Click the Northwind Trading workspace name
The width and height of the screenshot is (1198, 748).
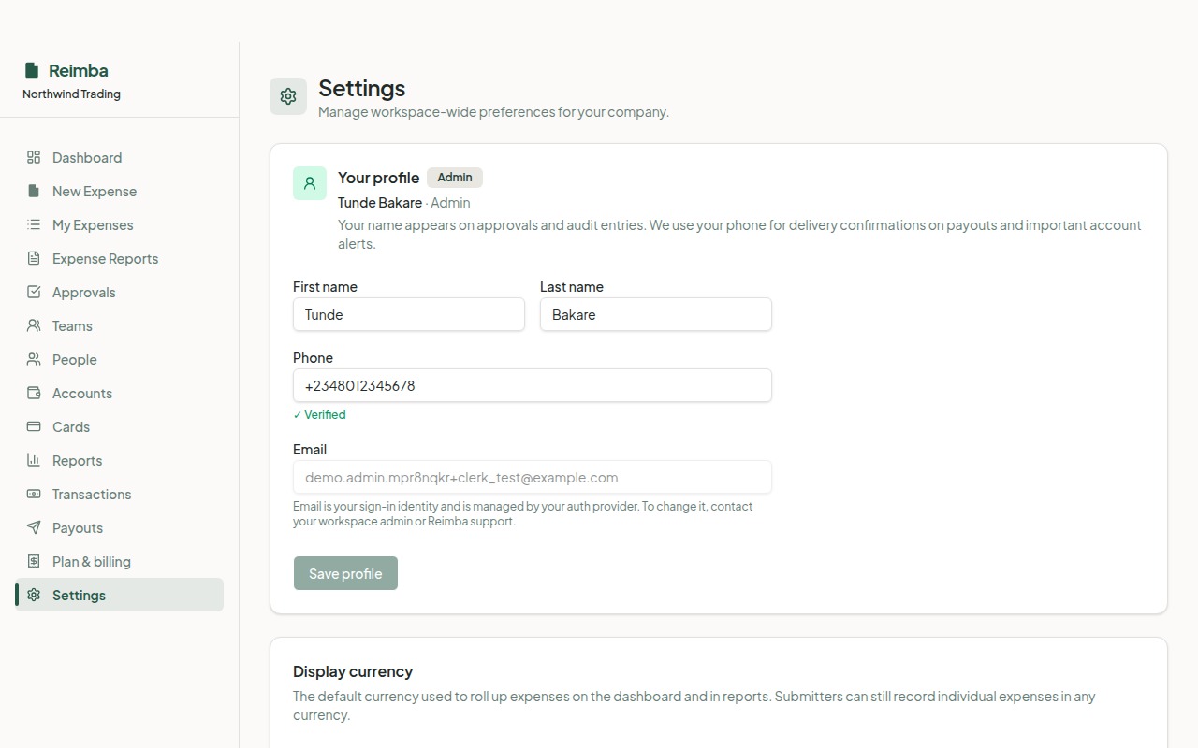point(71,93)
